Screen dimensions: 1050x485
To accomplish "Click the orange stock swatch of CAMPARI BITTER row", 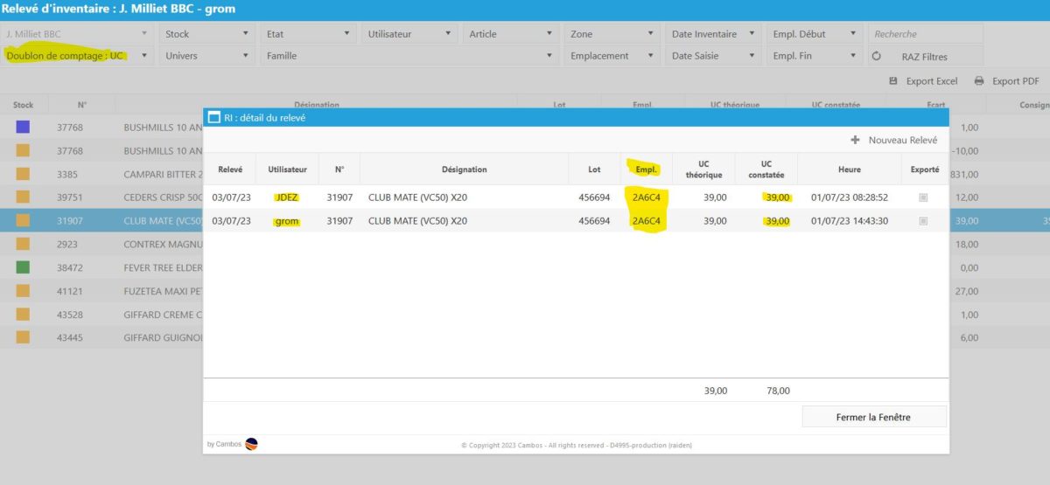I will click(x=23, y=173).
